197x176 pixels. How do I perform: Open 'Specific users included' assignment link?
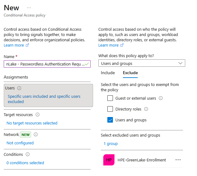(x=44, y=99)
